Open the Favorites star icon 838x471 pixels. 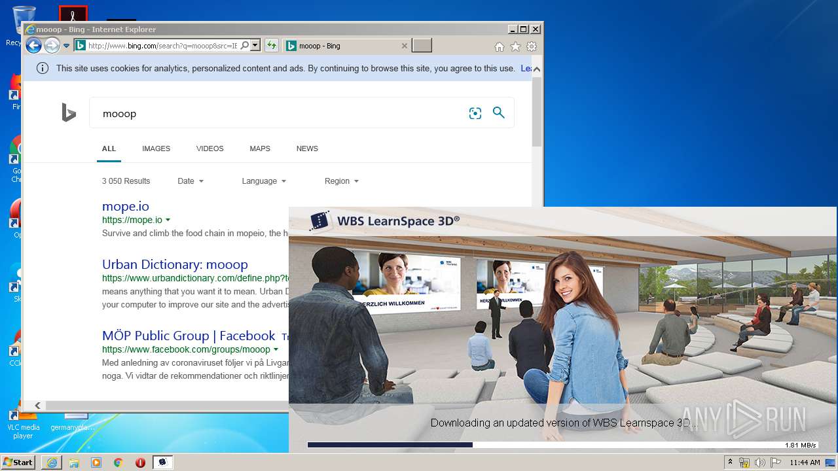(x=515, y=46)
